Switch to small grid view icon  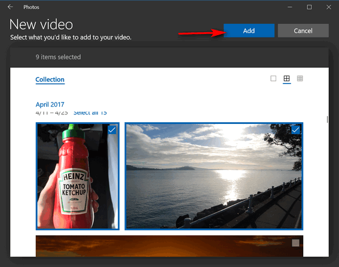[300, 79]
